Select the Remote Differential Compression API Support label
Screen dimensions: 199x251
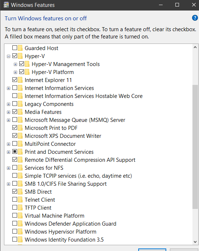(80, 160)
